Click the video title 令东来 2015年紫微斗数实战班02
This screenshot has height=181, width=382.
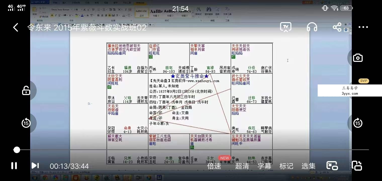(87, 27)
